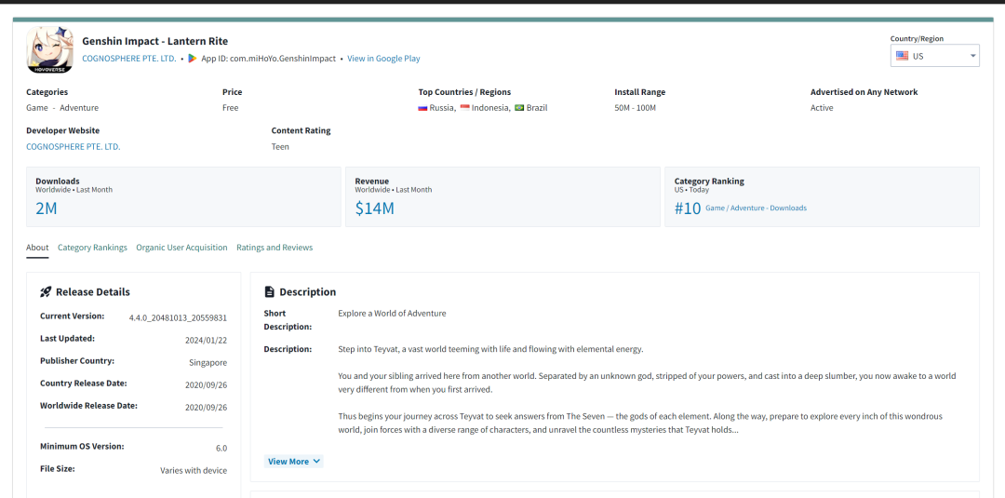Click Minimum OS Version value 6.0
This screenshot has height=498, width=1005.
pos(221,449)
